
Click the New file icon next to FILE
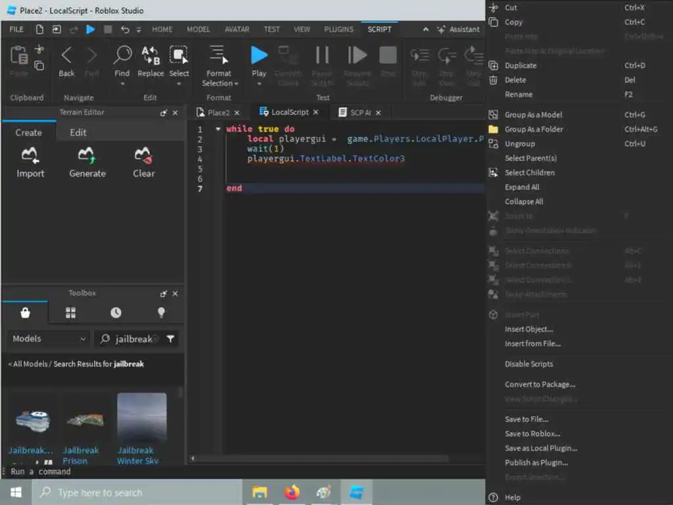click(x=39, y=29)
